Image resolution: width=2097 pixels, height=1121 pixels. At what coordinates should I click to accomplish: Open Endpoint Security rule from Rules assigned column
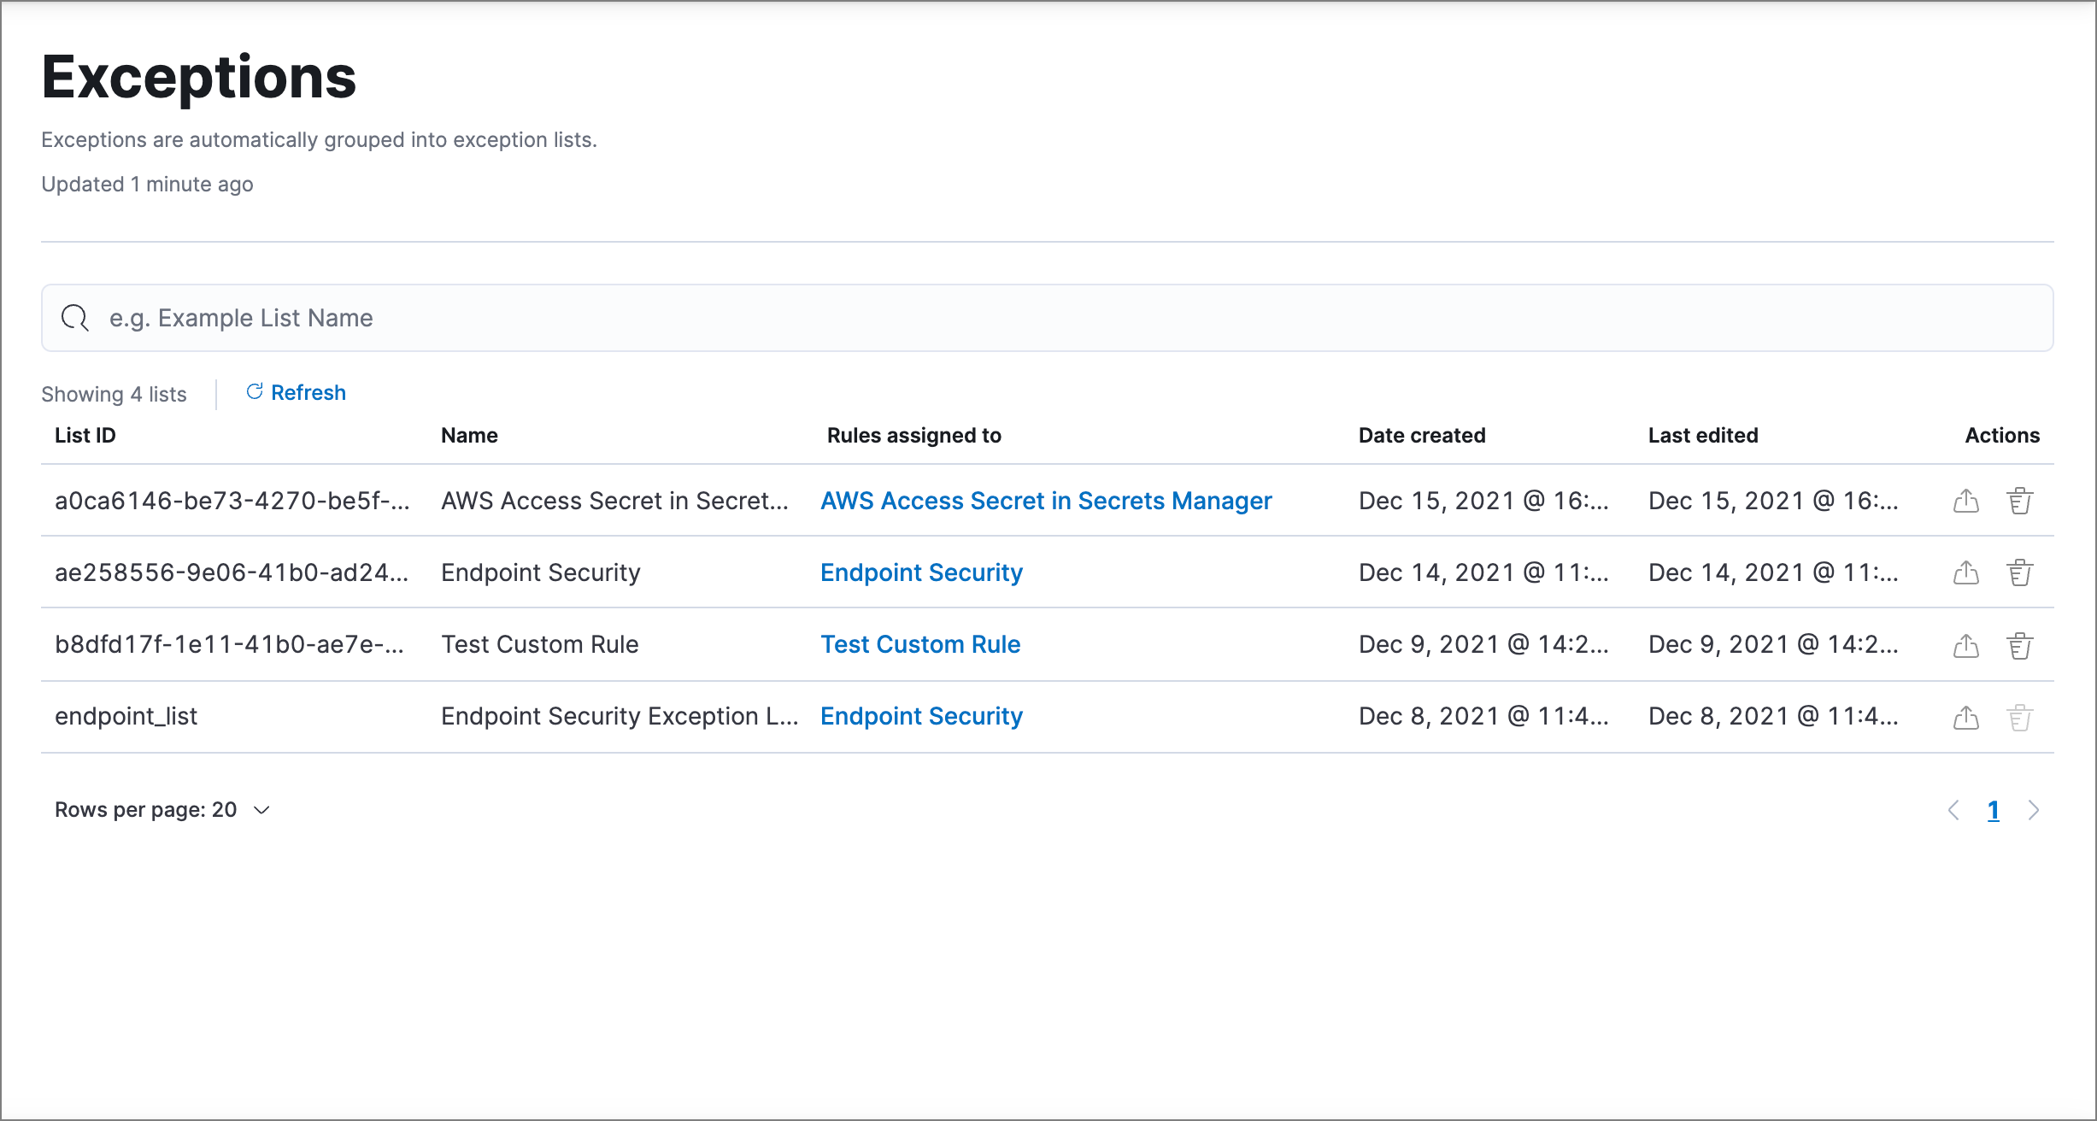[x=922, y=572]
